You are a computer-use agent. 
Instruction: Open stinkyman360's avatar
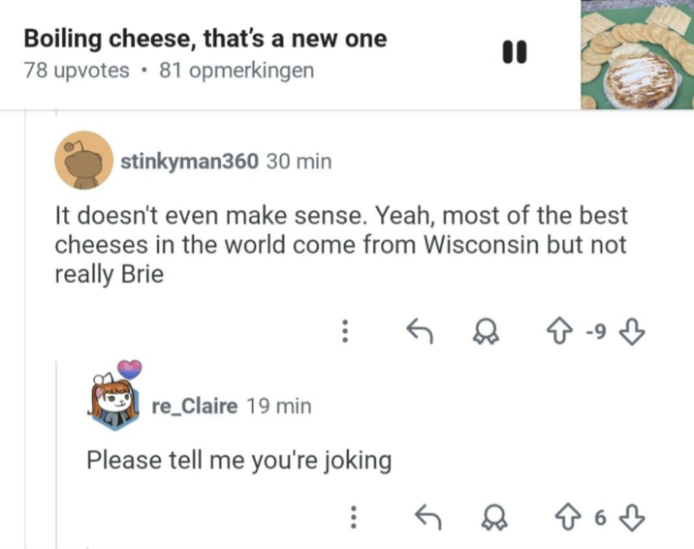click(x=83, y=161)
